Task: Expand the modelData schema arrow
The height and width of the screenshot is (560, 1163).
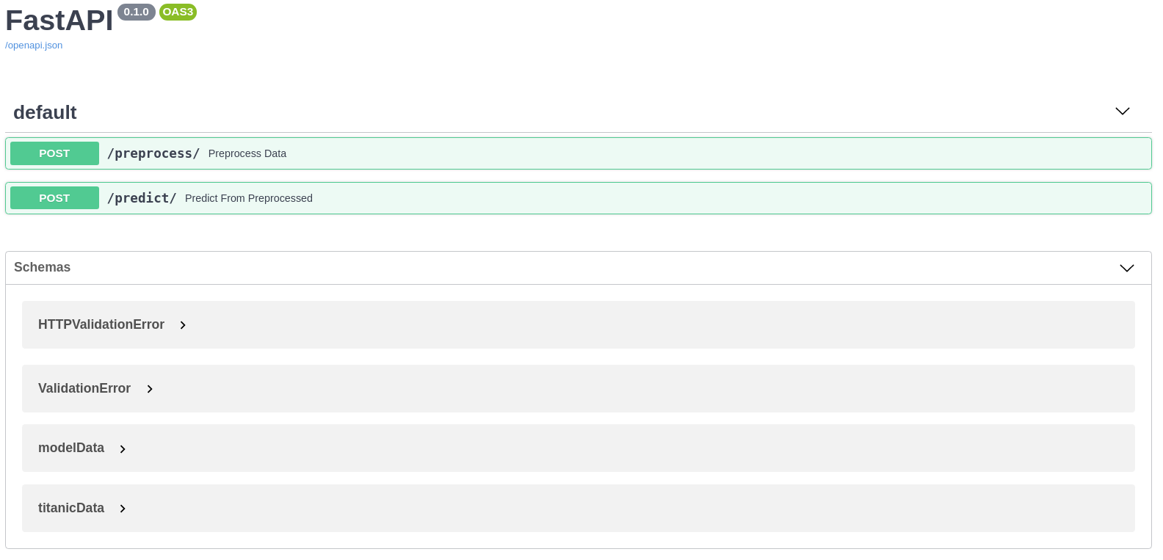Action: tap(123, 449)
